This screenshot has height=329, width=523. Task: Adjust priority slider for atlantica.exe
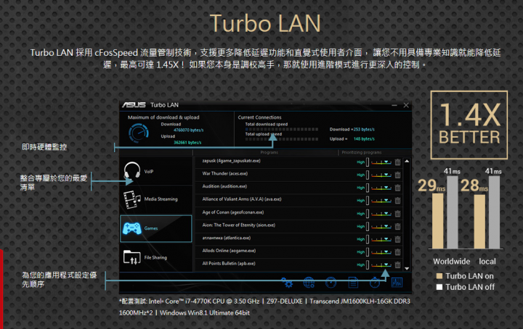[381, 239]
